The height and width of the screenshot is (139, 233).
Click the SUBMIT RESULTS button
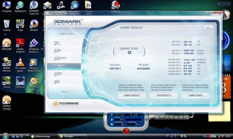132,96
